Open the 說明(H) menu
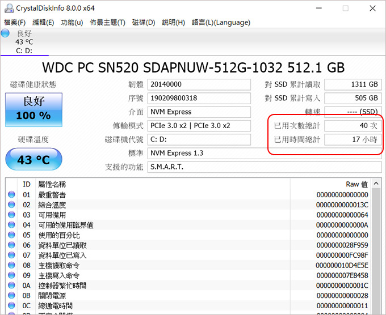This screenshot has height=315, width=386. point(173,23)
